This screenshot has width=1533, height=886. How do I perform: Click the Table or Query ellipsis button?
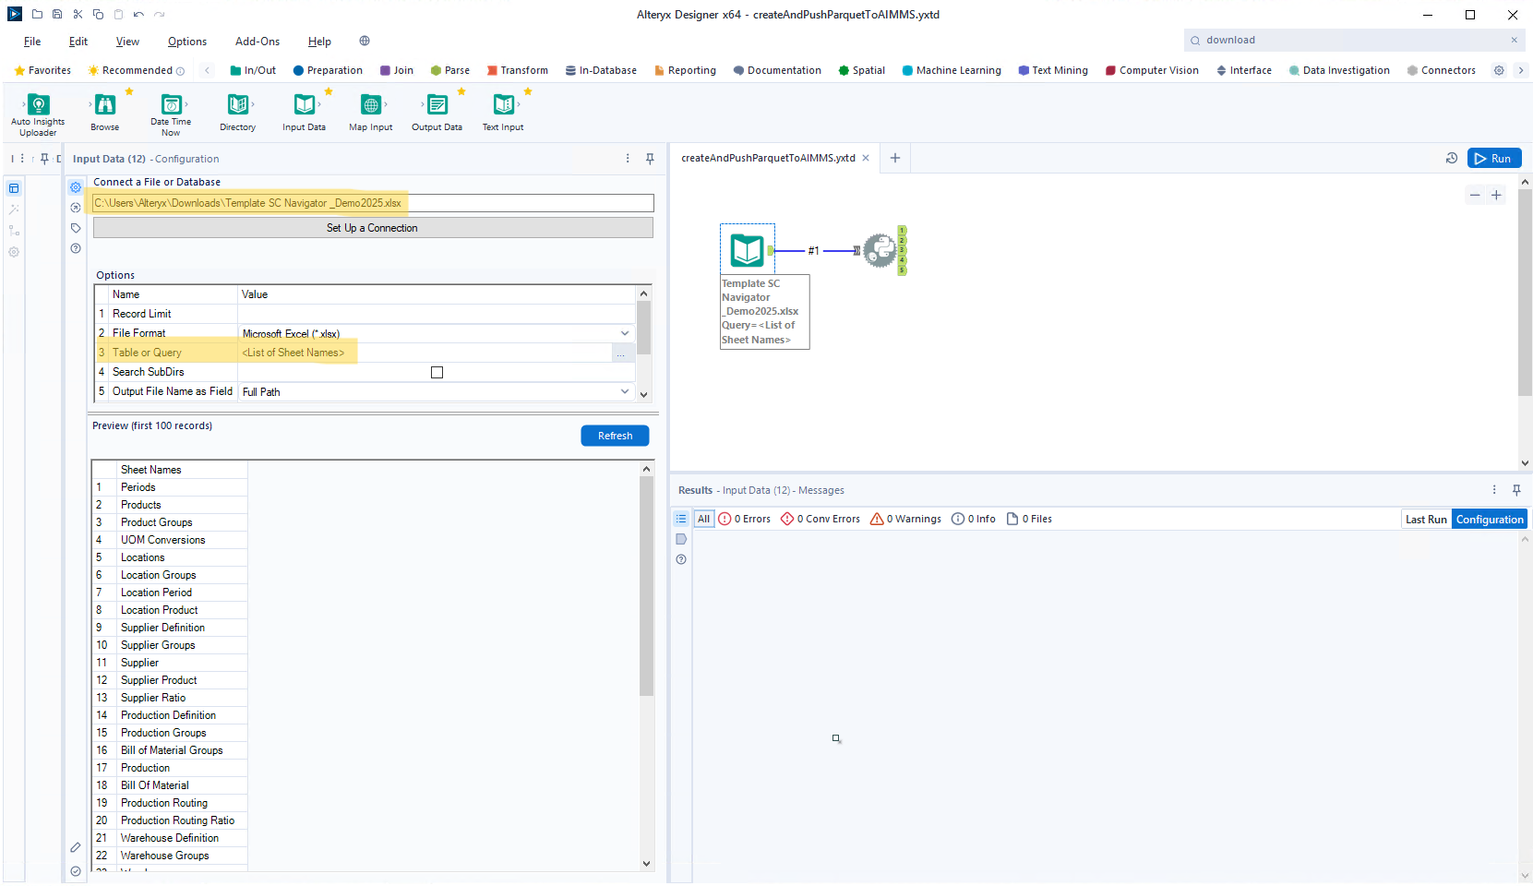[x=620, y=353]
